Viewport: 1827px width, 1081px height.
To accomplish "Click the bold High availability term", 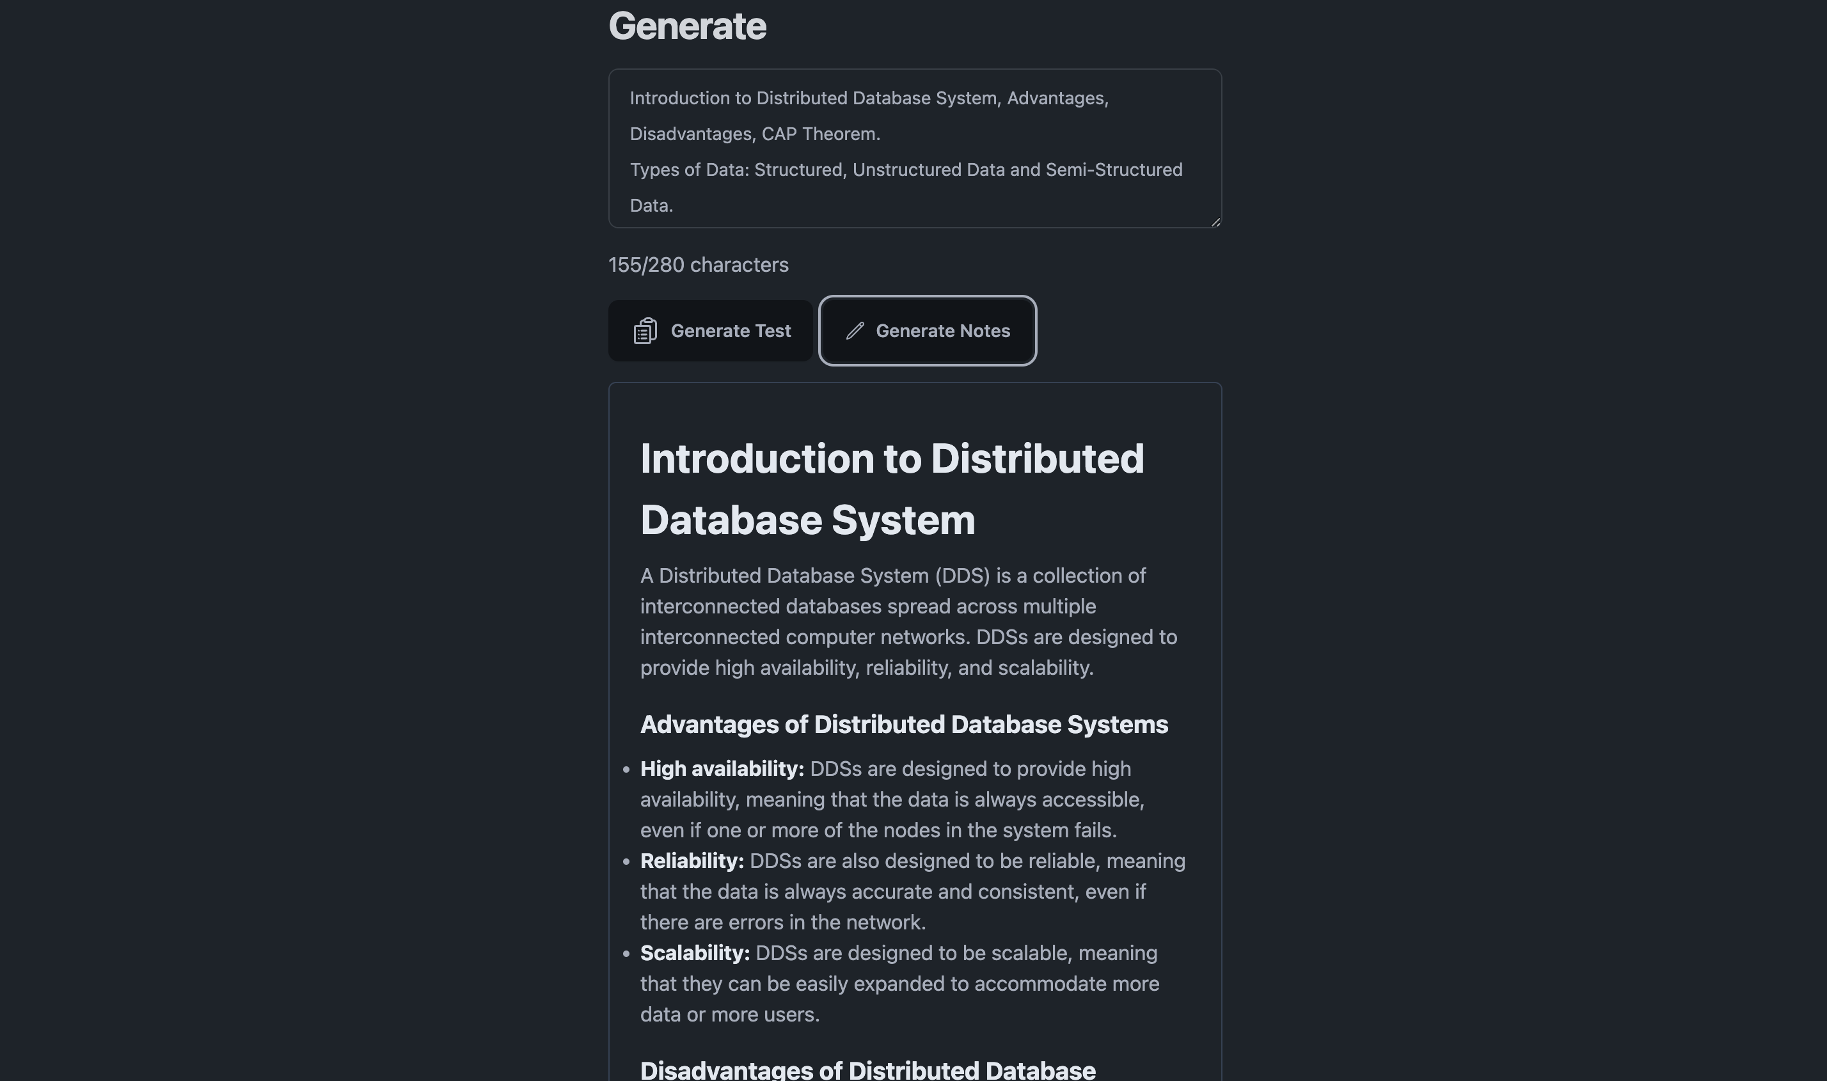I will (x=721, y=769).
